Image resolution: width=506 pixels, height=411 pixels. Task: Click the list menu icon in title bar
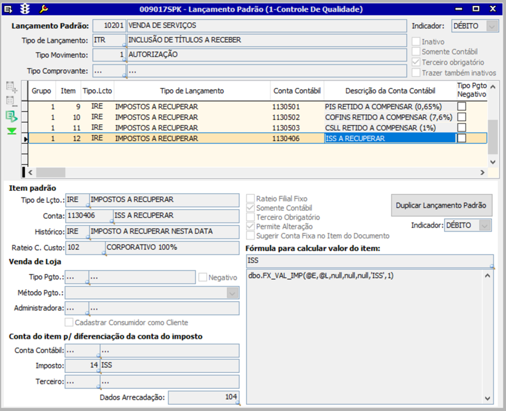point(8,9)
